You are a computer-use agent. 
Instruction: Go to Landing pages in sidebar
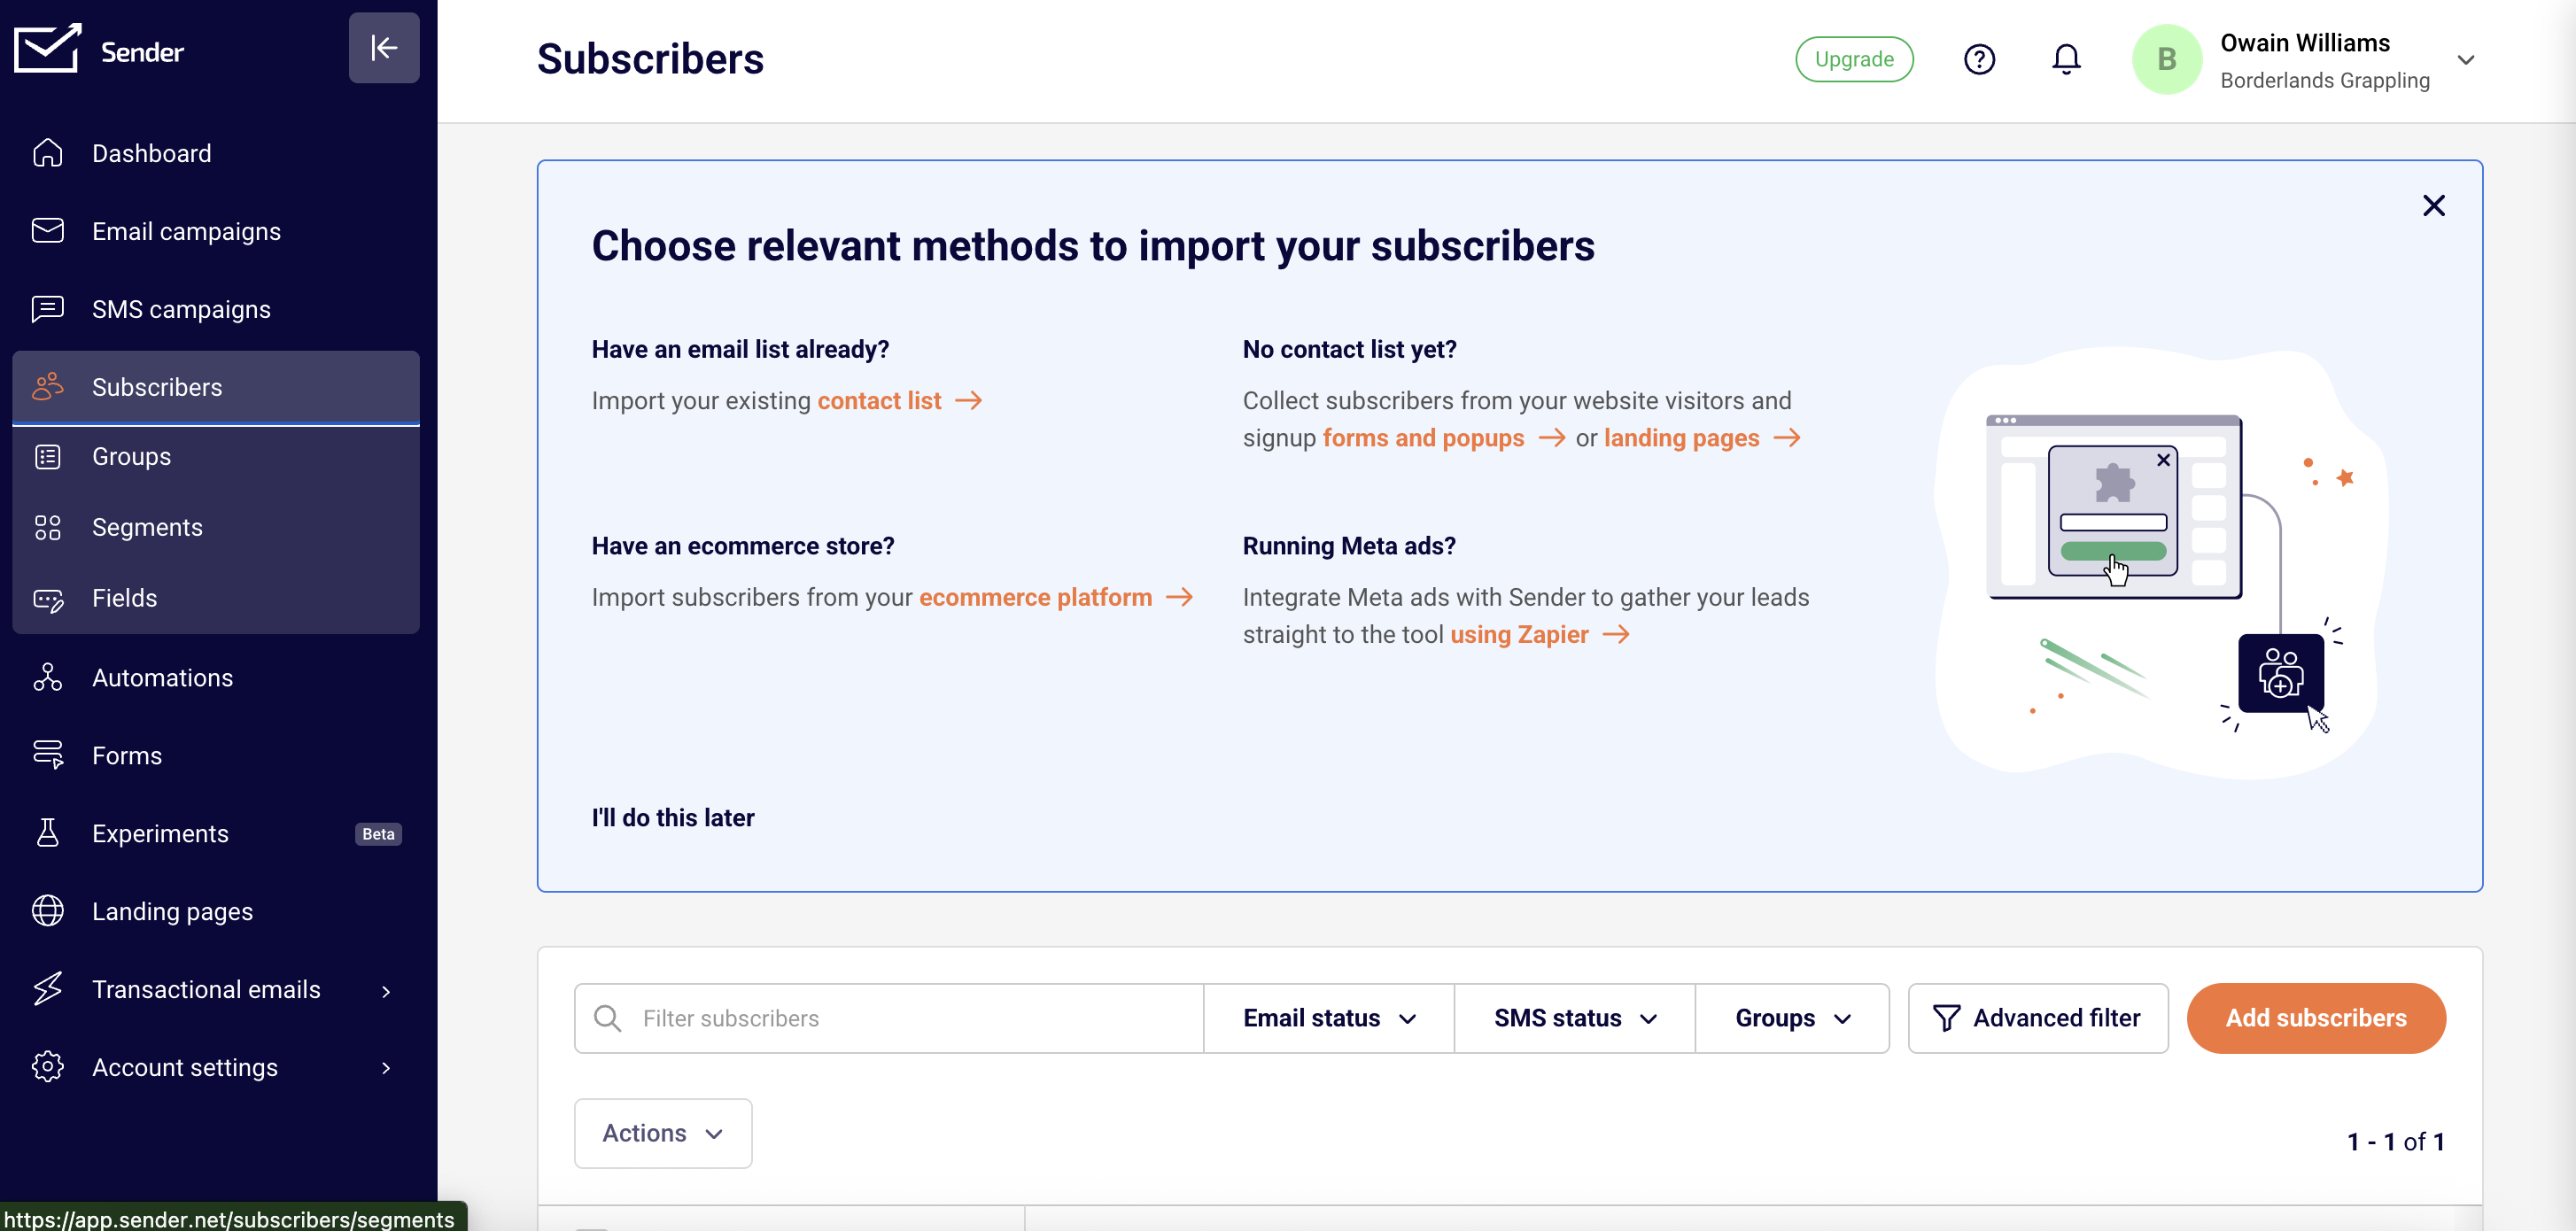(216, 911)
